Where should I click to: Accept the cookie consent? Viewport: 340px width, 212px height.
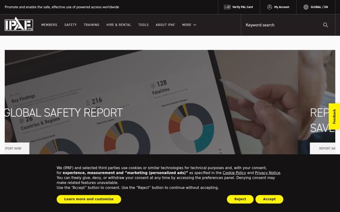pyautogui.click(x=269, y=199)
